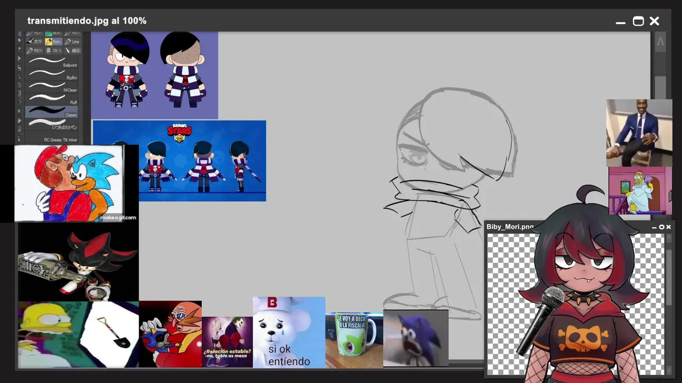Close the transmitiendo.jpg window
Screen dimensions: 682x383
coord(654,21)
